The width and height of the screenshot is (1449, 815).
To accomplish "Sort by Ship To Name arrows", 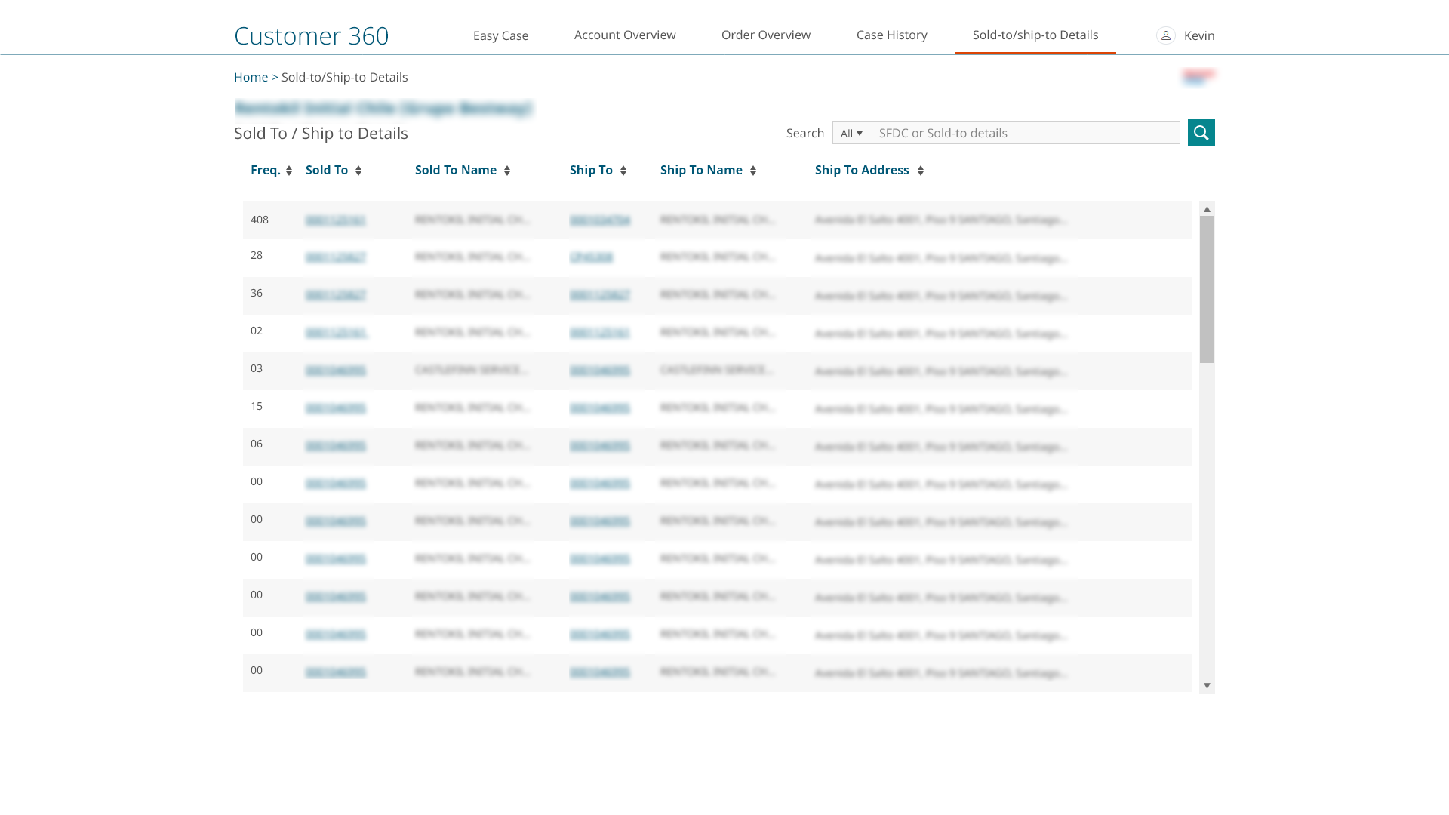I will click(753, 171).
